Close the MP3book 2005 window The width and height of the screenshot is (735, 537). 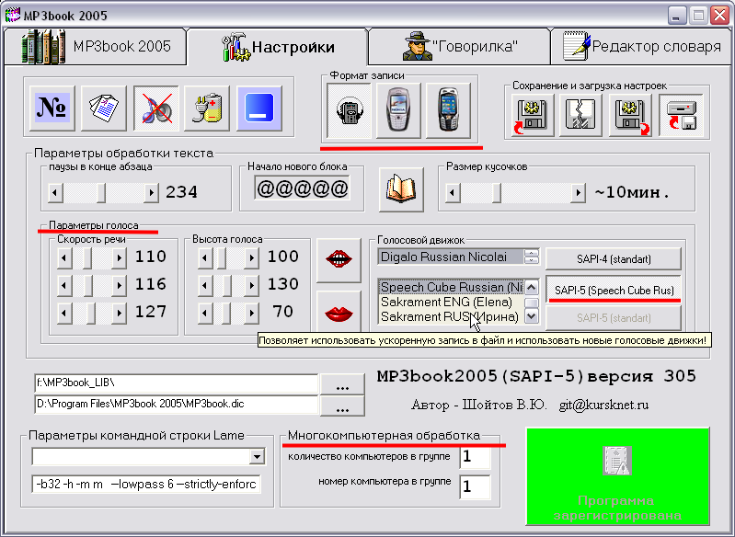coord(719,16)
